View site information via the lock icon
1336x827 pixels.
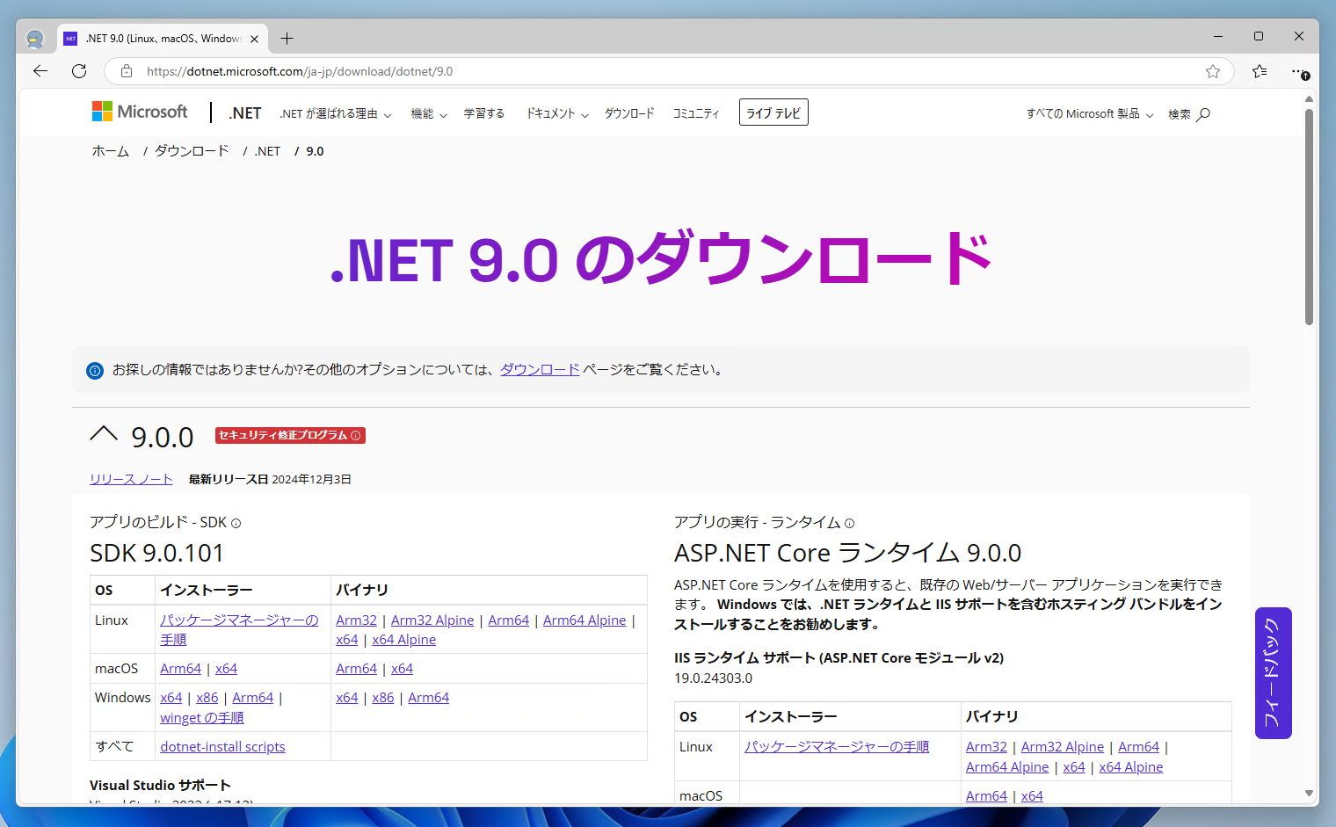click(x=127, y=71)
